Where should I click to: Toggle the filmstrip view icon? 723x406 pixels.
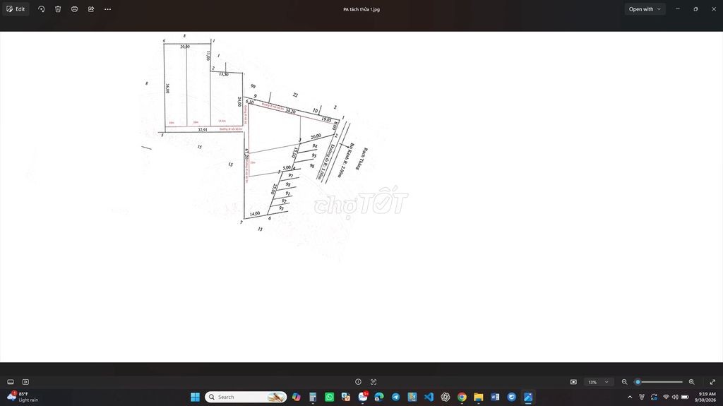point(11,382)
